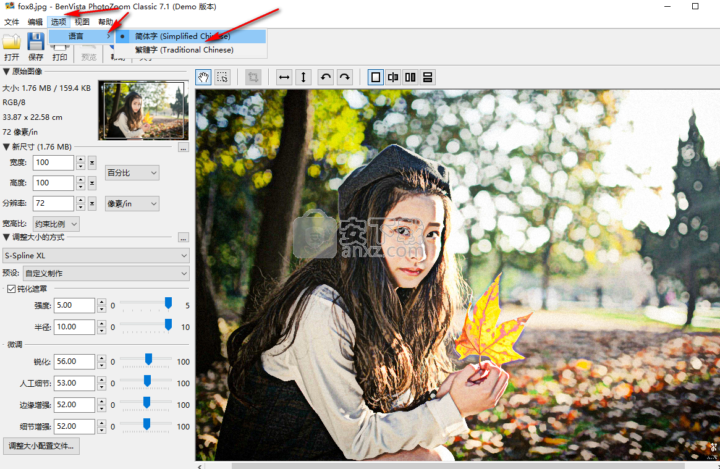Click the 细节增强 value field showing 52.00

(x=74, y=426)
